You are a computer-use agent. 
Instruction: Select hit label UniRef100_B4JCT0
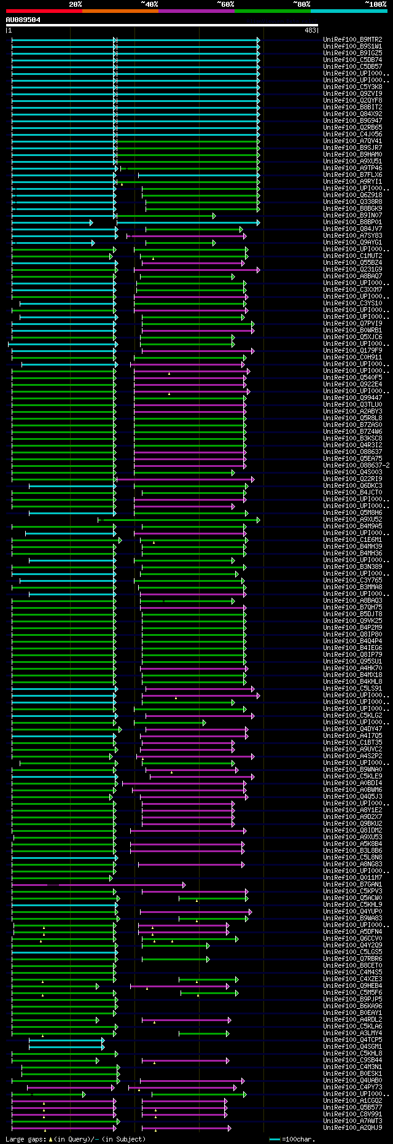[x=352, y=493]
